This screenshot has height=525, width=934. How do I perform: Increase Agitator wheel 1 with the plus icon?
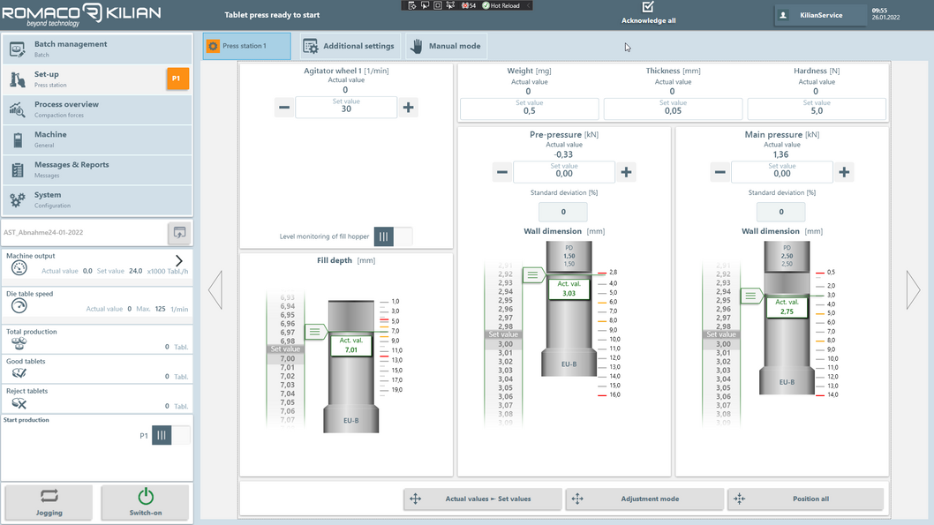408,108
